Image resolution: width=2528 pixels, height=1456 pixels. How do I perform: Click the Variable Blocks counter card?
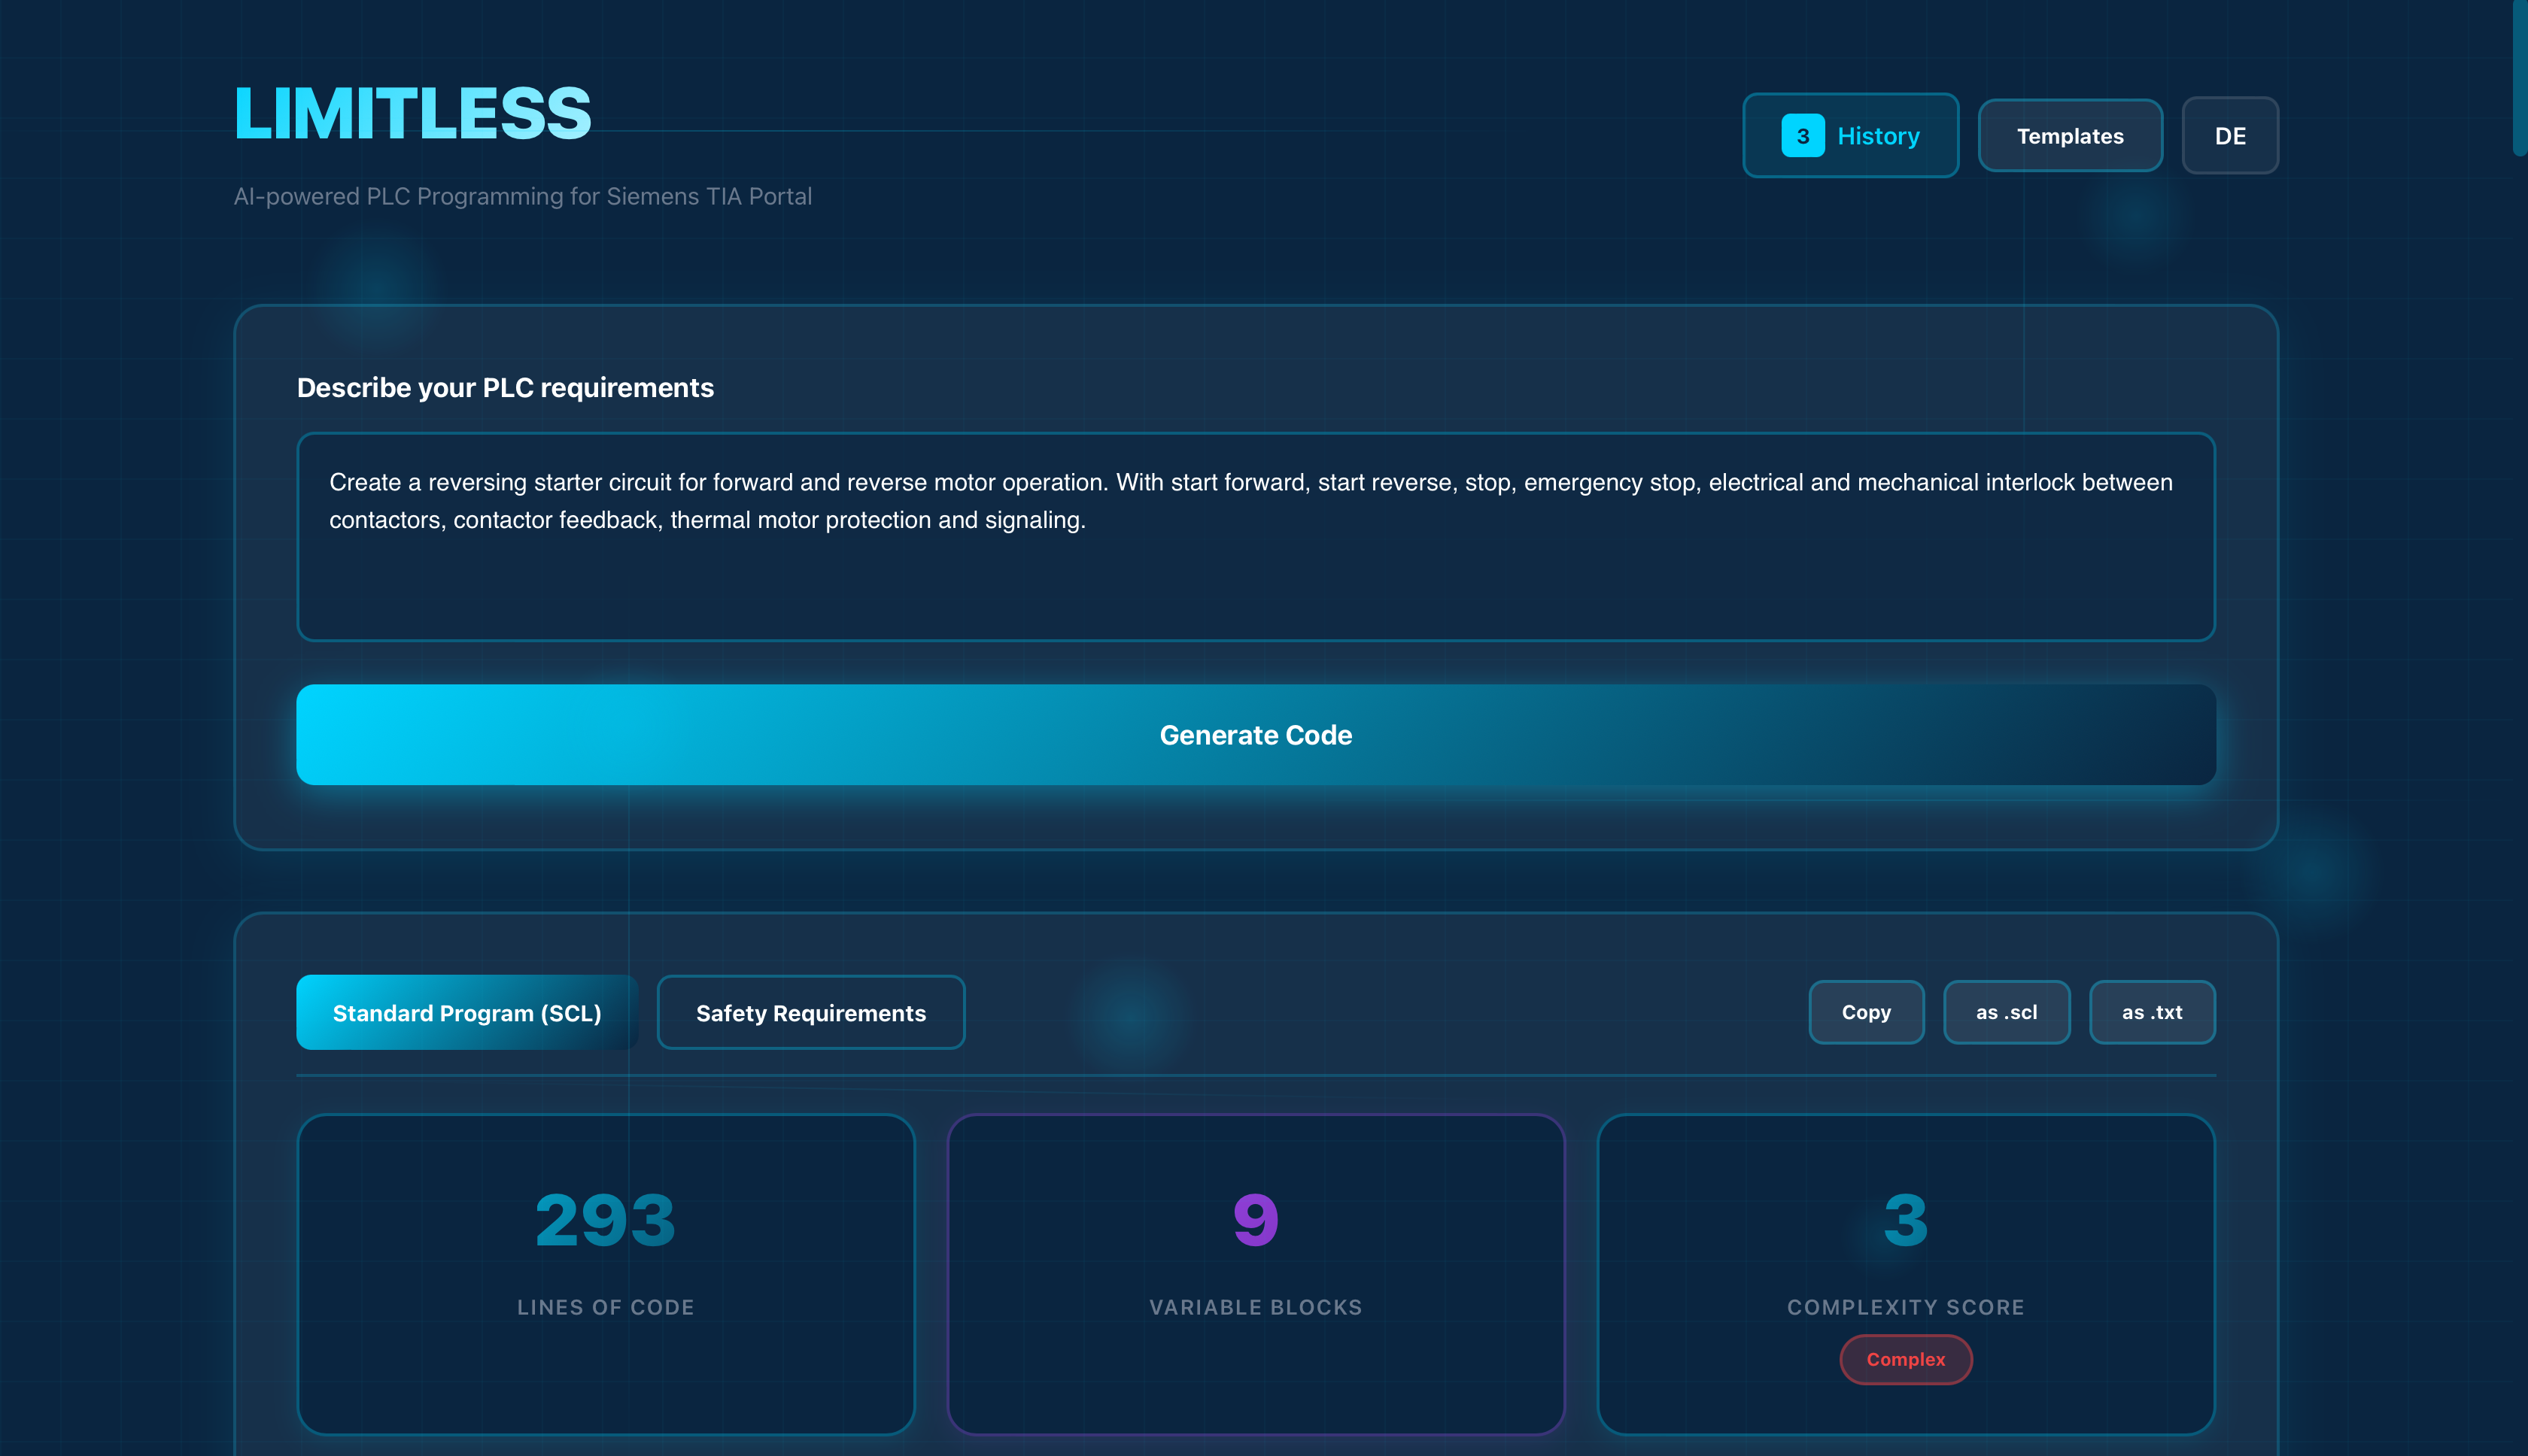click(x=1256, y=1275)
